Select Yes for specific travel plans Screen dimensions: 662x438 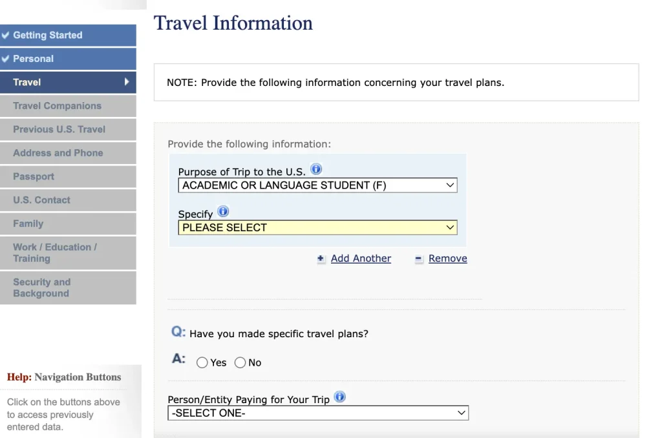coord(202,362)
